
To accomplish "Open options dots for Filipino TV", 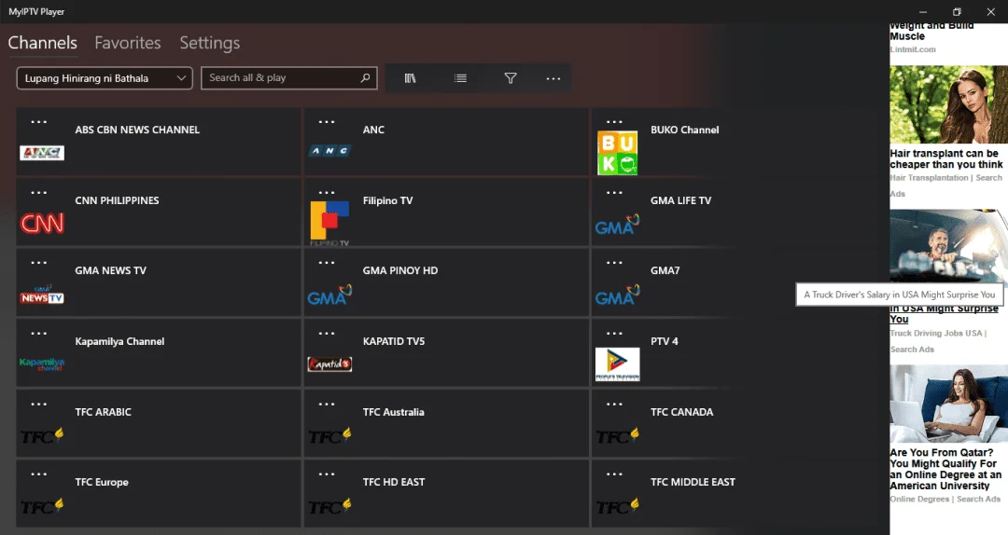I will point(327,193).
